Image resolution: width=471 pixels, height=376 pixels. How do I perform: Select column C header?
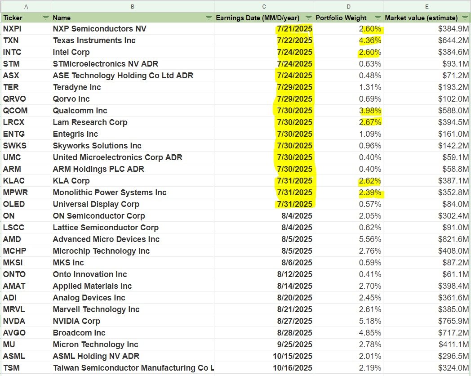click(264, 6)
